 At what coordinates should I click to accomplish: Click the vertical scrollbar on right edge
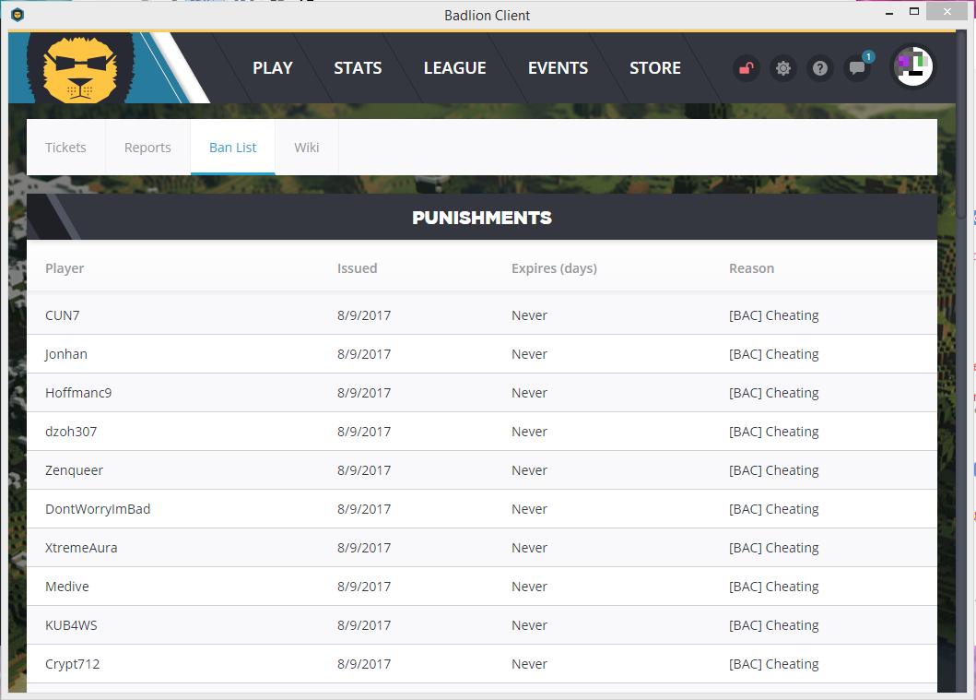coord(961,125)
